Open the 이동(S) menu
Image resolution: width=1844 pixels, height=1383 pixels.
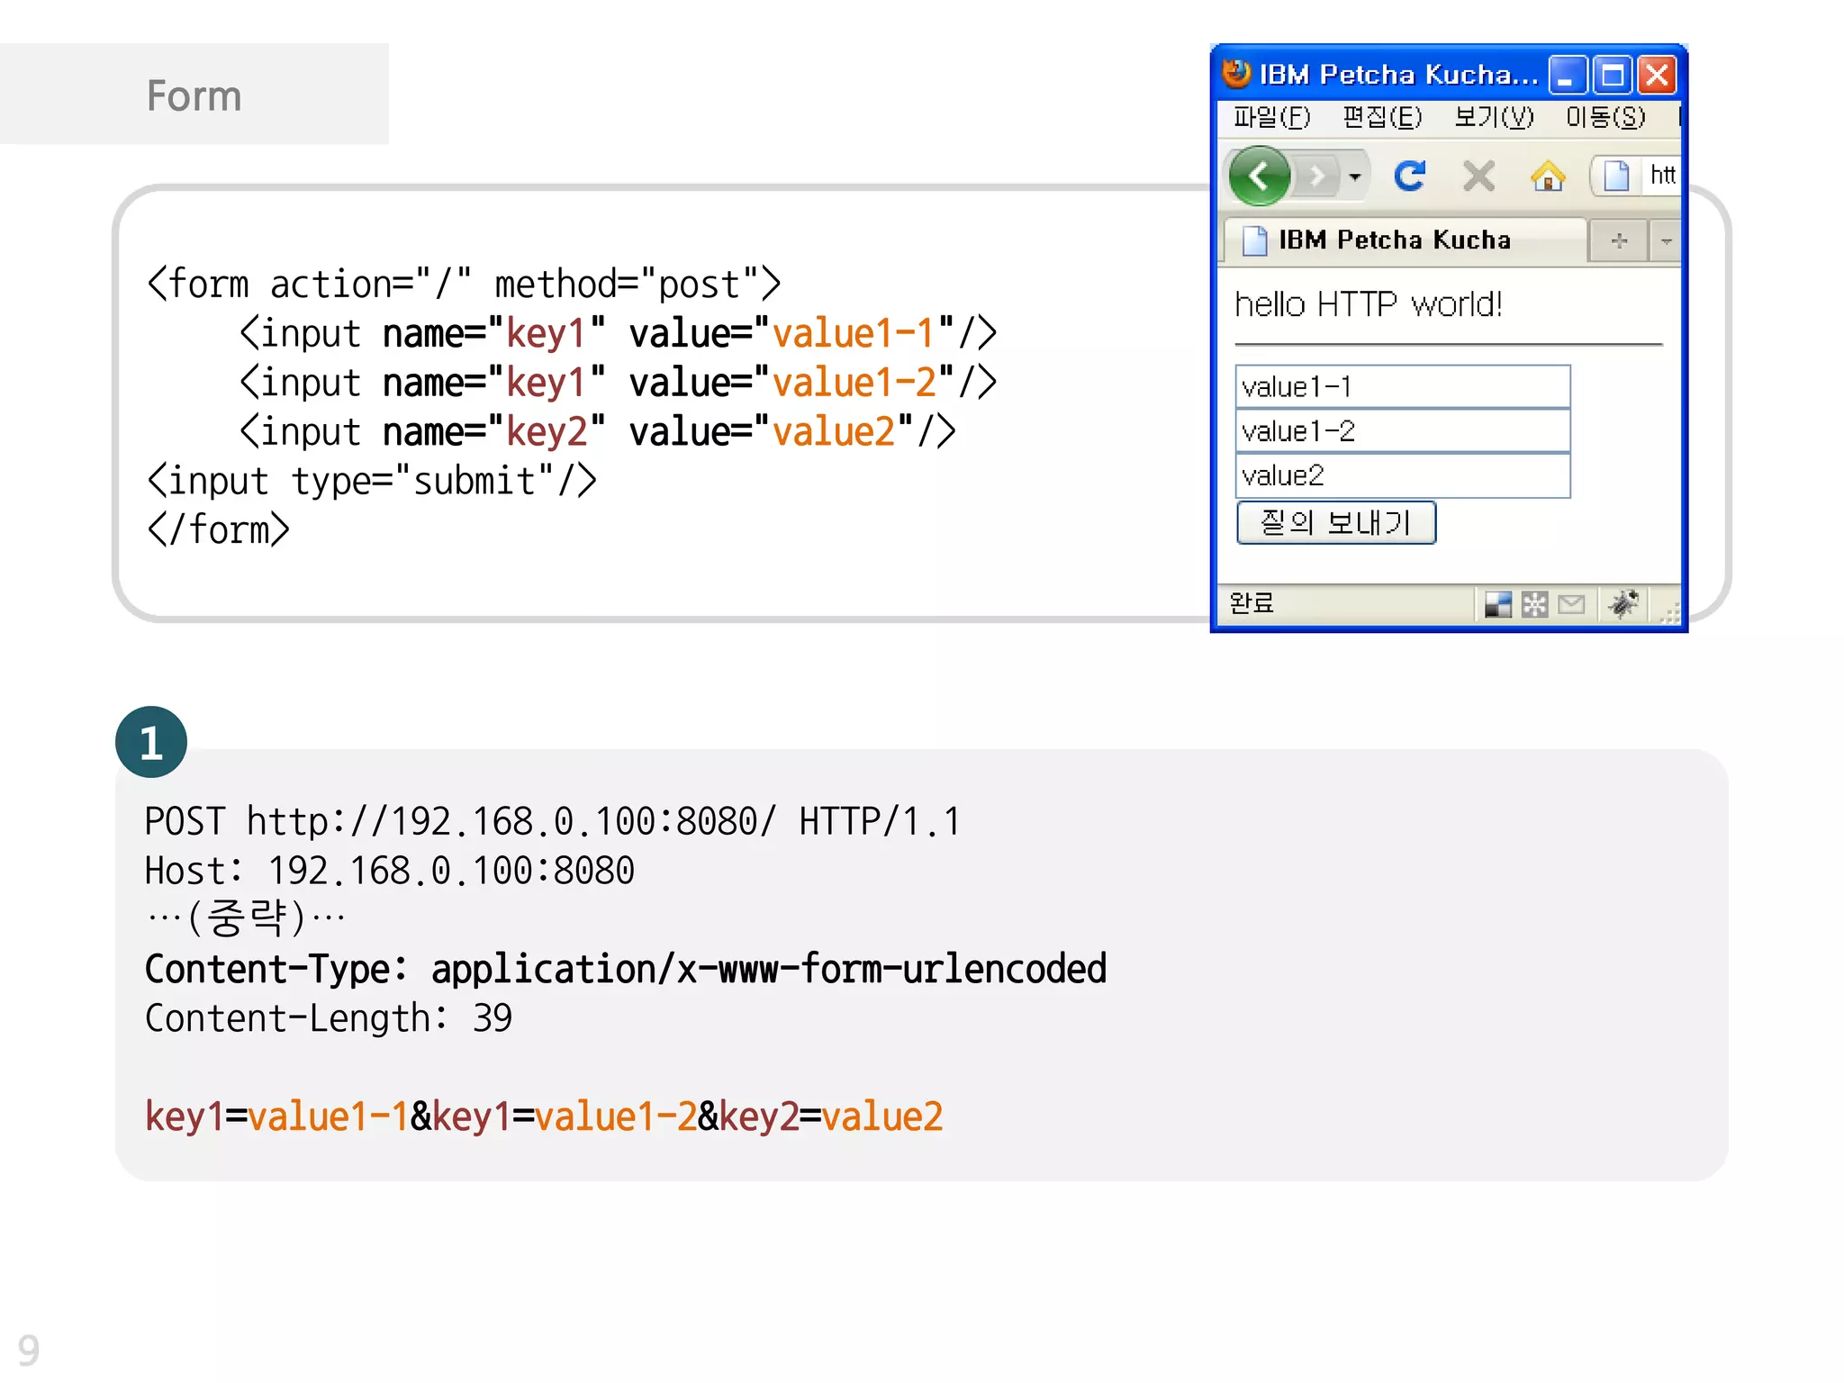(1605, 117)
